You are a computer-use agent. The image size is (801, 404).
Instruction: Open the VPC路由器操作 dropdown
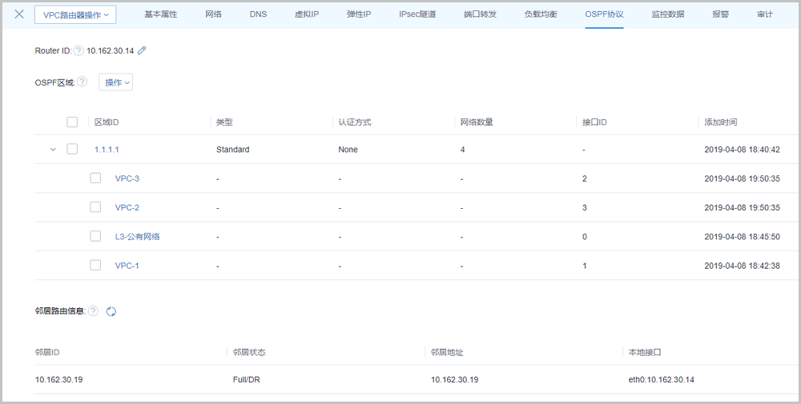point(75,14)
